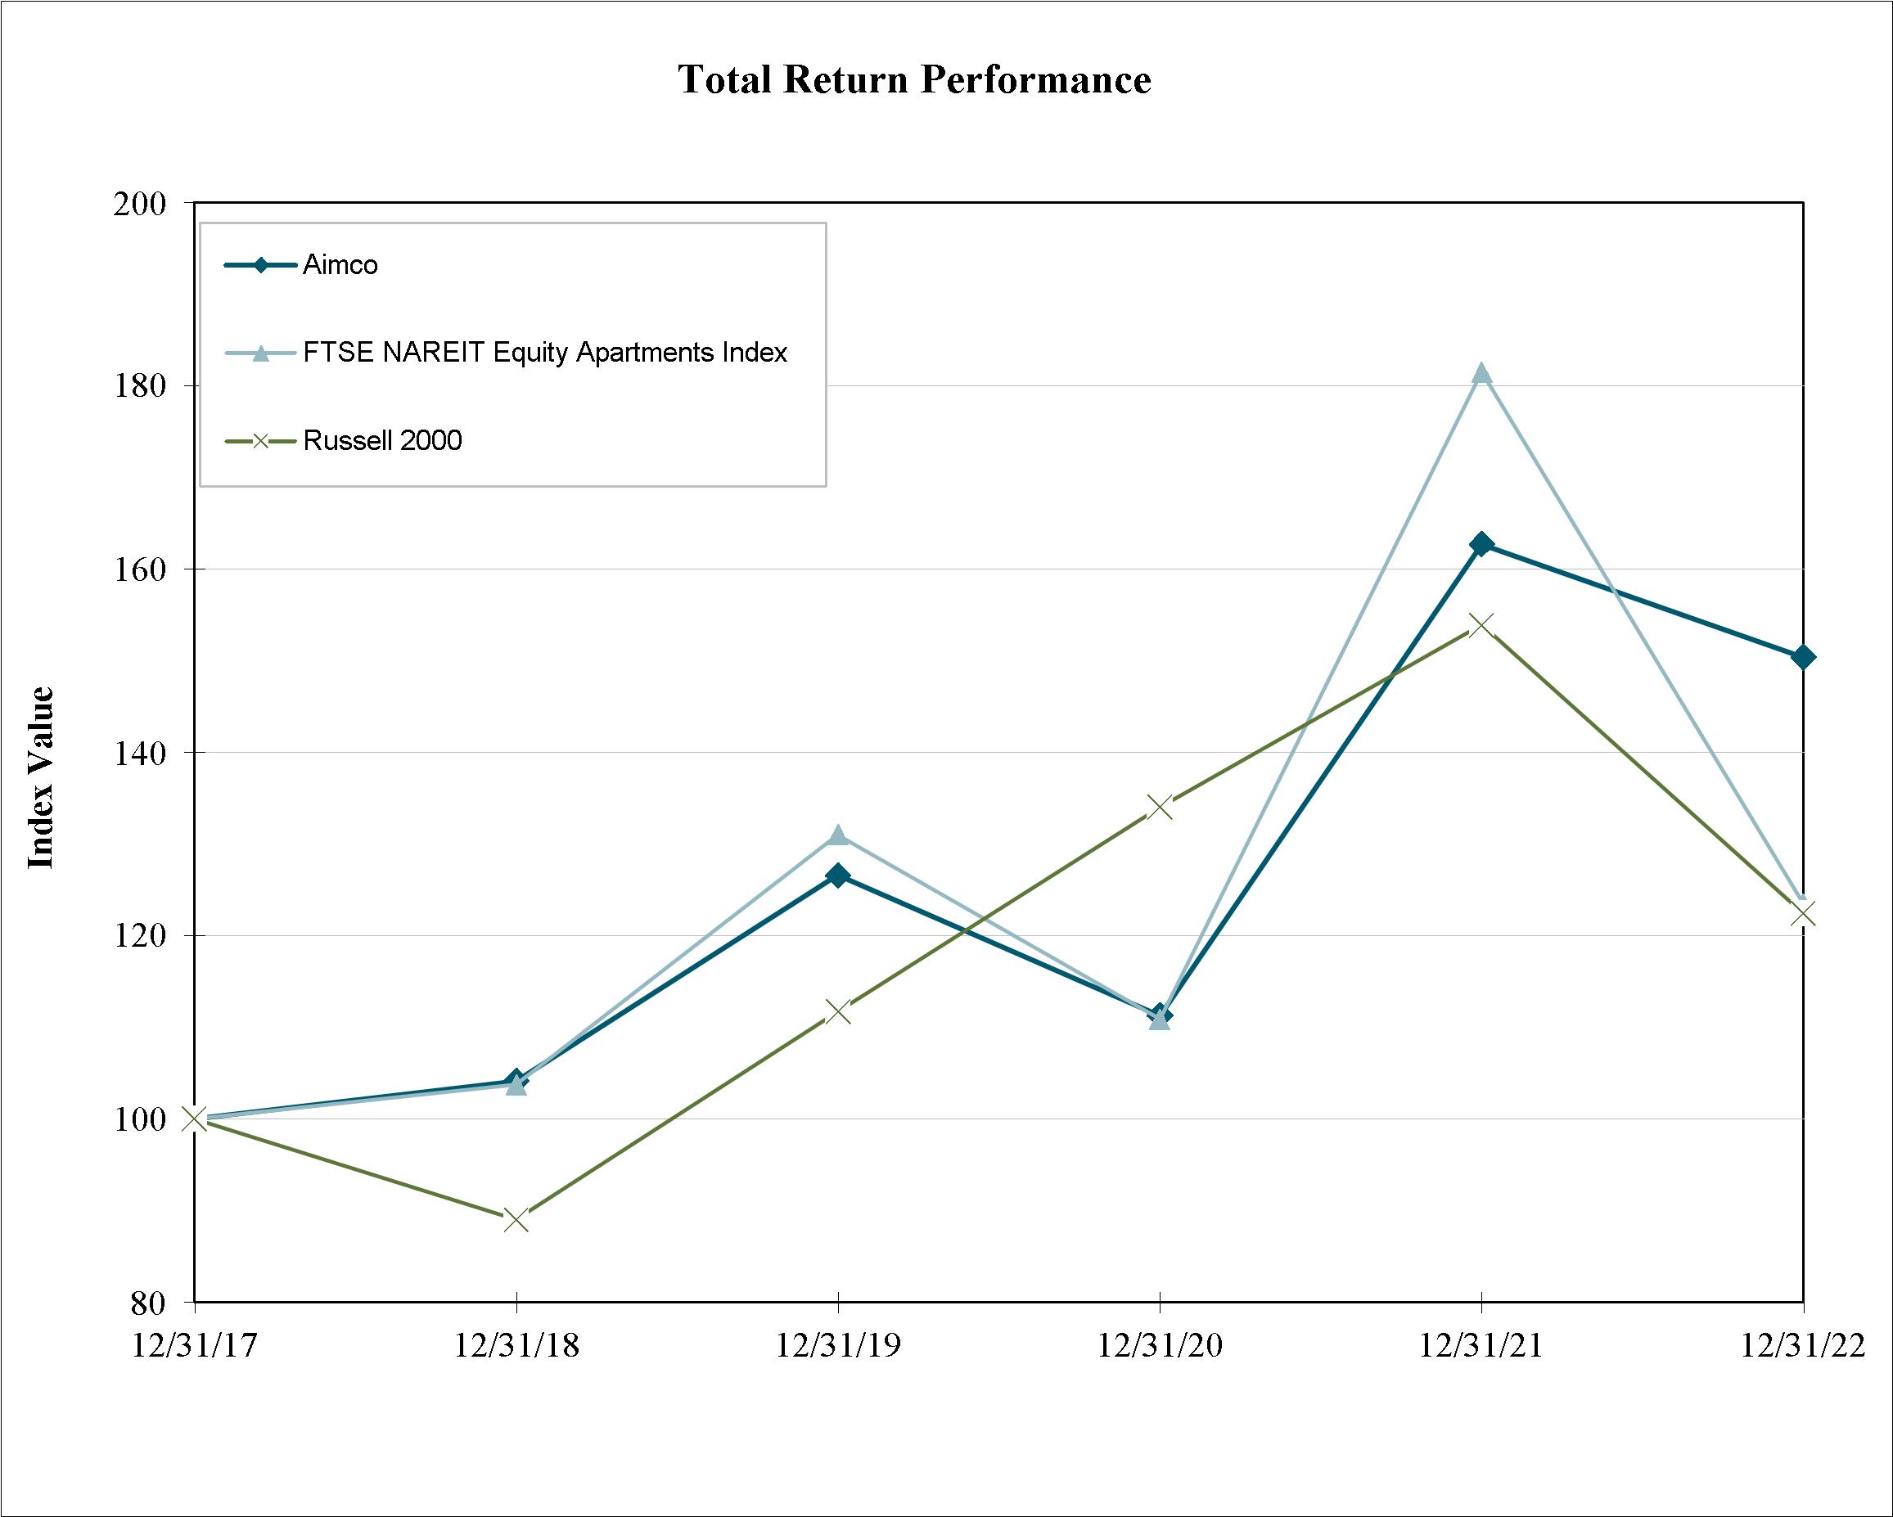Click FTSE NAREIT triangle marker at 12/31/19
Viewport: 1893px width, 1517px height.
pyautogui.click(x=837, y=834)
